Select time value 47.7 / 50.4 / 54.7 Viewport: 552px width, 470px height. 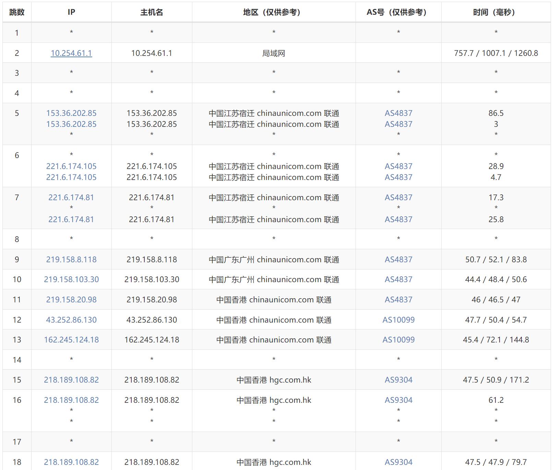coord(496,320)
